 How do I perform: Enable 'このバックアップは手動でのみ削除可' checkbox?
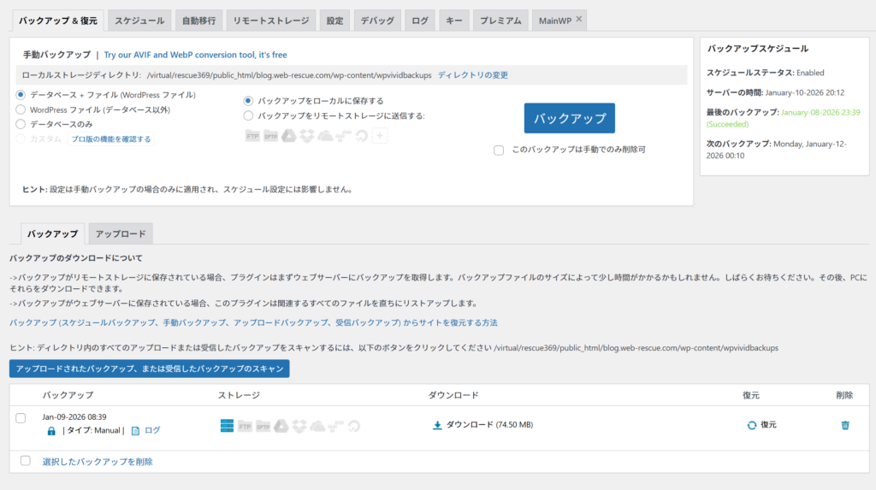[x=499, y=150]
